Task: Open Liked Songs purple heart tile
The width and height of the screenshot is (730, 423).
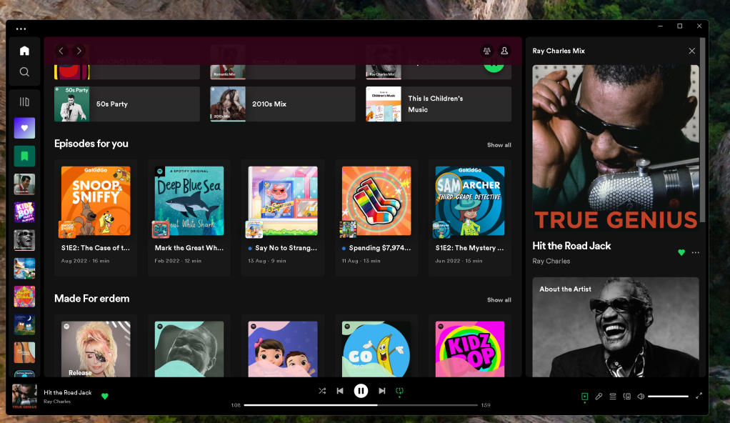Action: pos(24,128)
